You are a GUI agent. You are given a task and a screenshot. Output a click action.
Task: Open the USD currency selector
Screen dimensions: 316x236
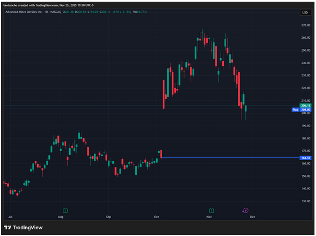click(305, 12)
